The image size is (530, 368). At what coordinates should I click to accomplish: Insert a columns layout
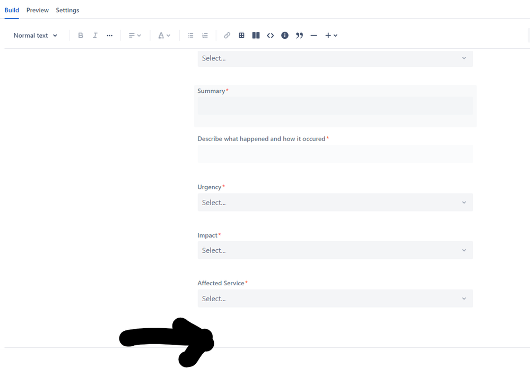click(256, 36)
